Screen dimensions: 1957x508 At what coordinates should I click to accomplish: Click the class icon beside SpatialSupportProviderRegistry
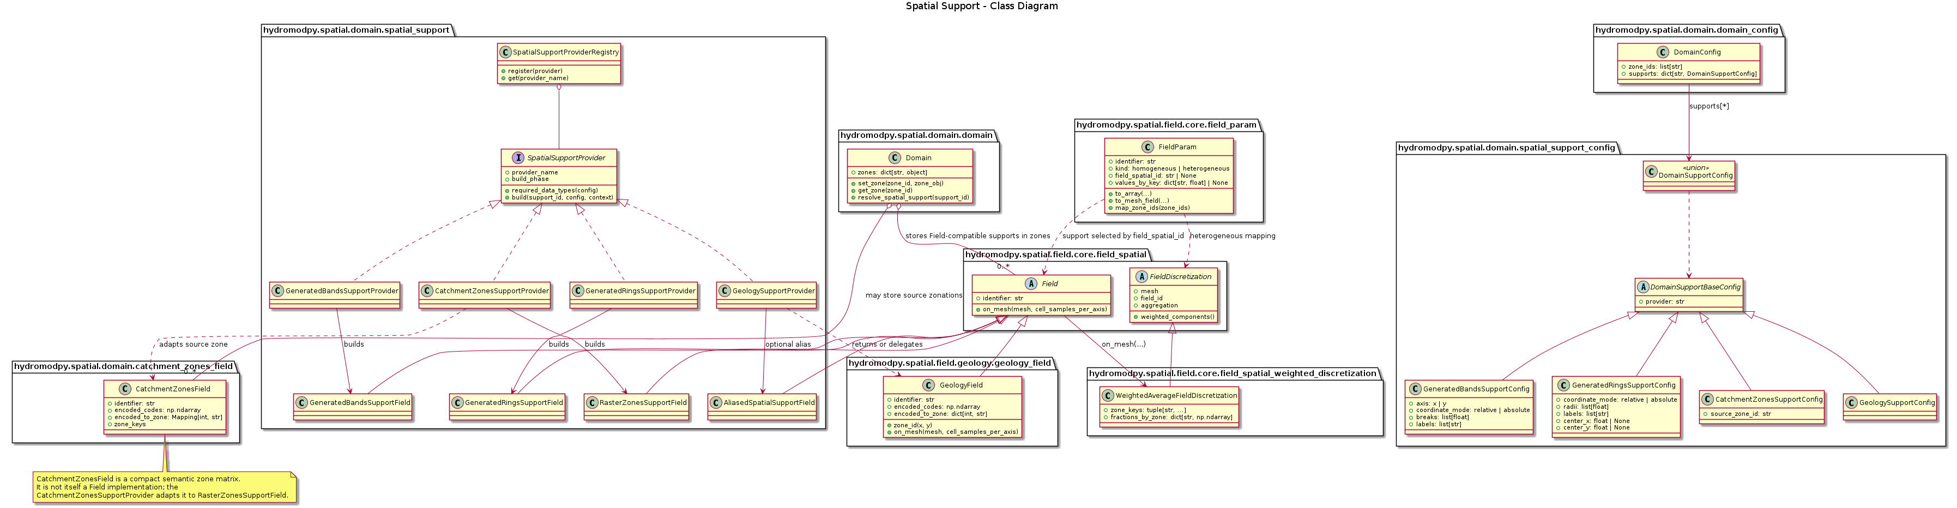pos(505,52)
